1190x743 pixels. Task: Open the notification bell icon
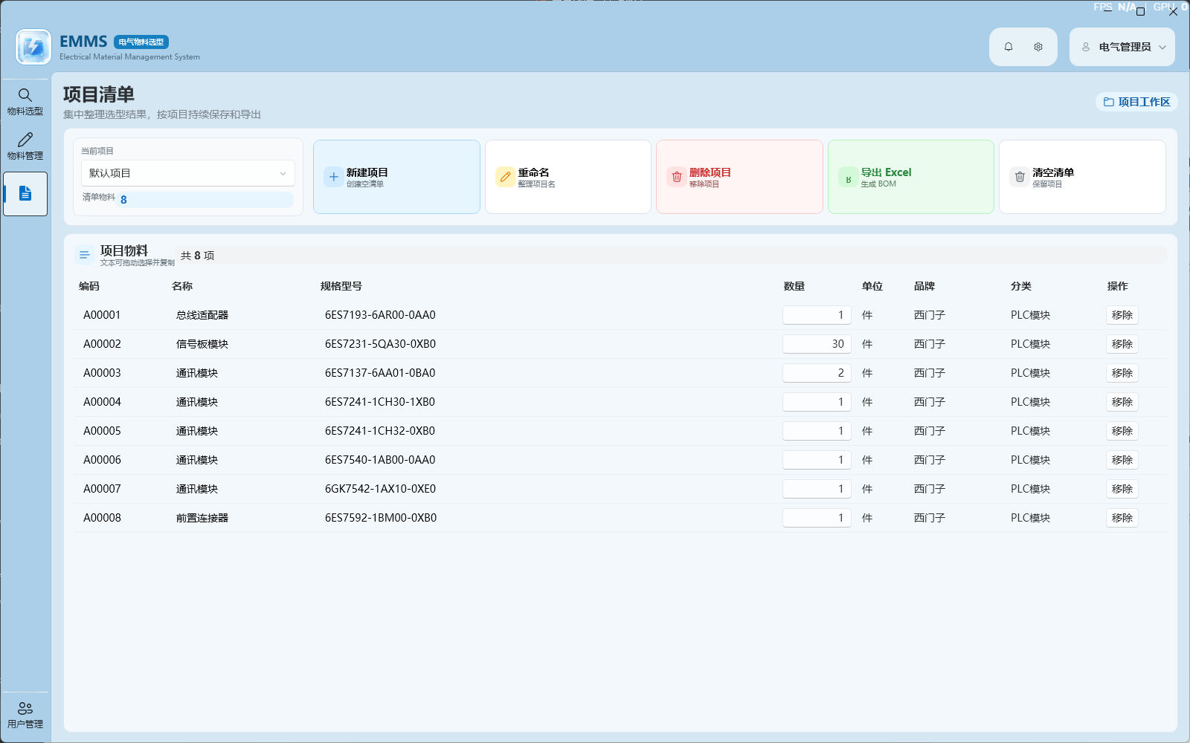[1009, 47]
